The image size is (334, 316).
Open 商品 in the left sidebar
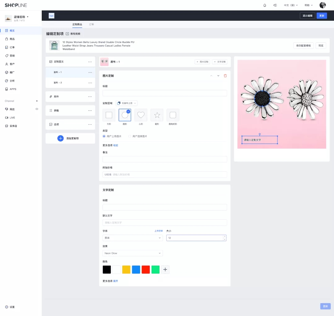point(12,39)
